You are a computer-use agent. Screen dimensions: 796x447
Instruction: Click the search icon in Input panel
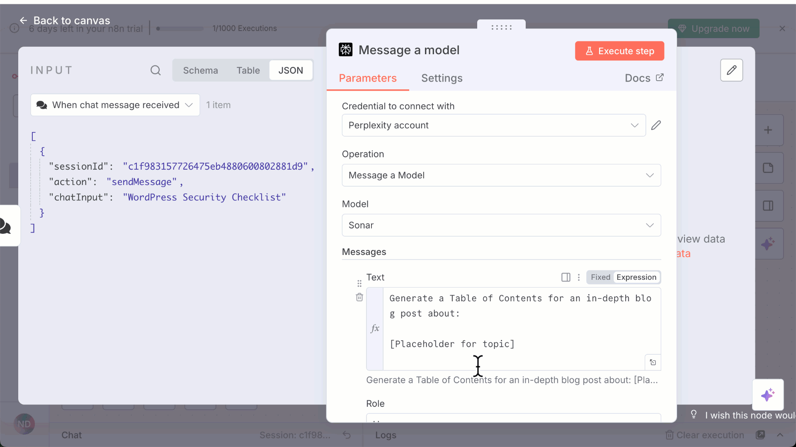155,70
